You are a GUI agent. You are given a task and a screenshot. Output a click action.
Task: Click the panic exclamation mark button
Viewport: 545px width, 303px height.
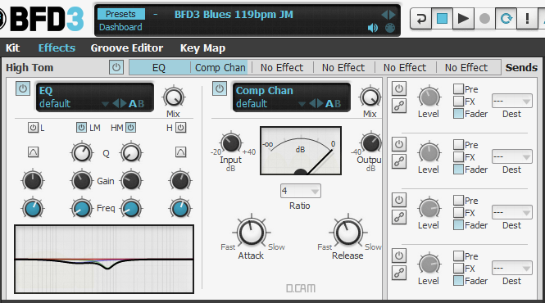coord(527,18)
